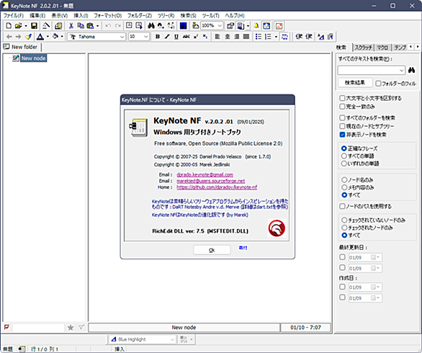Open the numbering style dropdown arrow

(x=276, y=37)
